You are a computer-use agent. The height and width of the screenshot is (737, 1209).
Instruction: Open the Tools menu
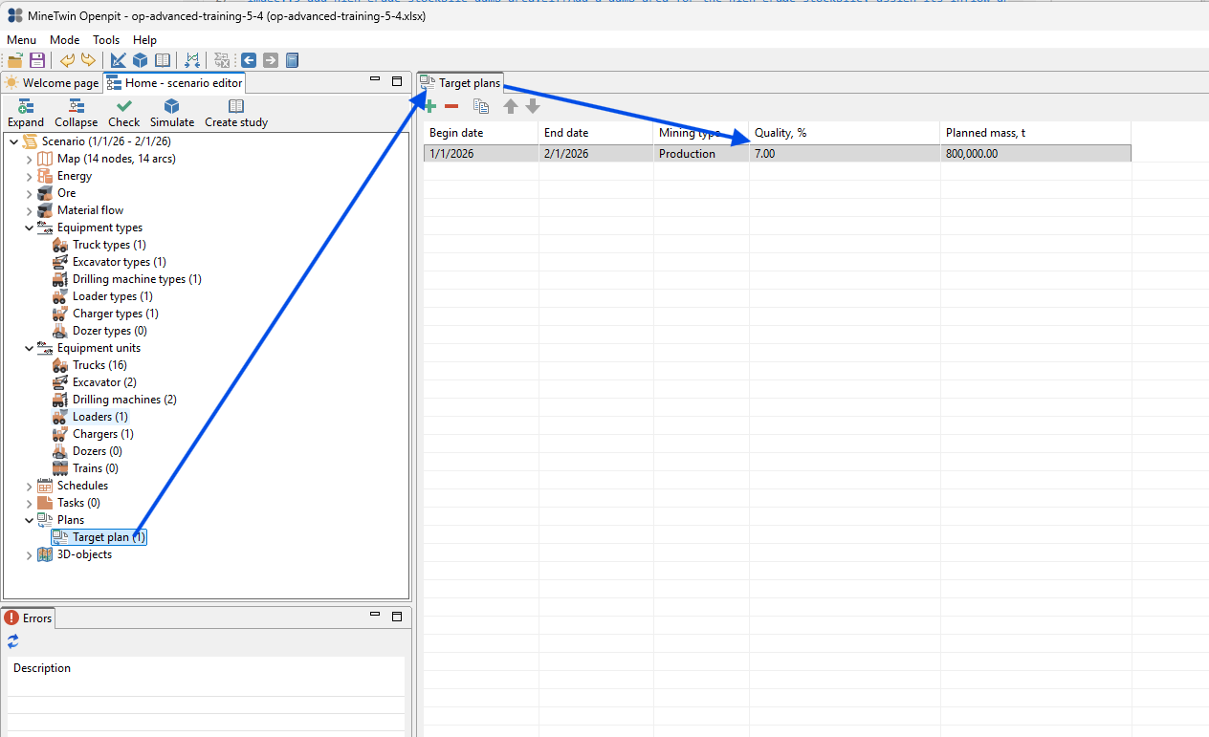click(106, 40)
